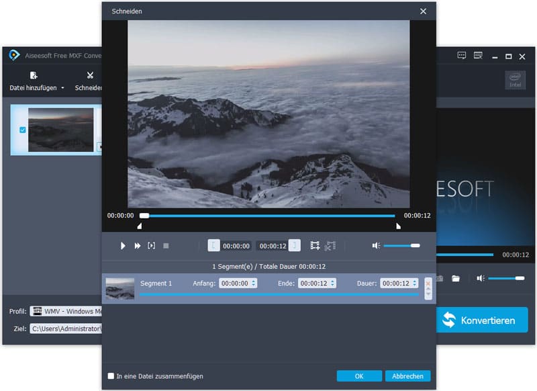
Task: Click the Aiseesoft app logo icon
Action: tap(14, 55)
